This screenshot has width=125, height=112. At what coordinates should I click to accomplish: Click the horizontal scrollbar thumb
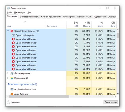click(39, 96)
